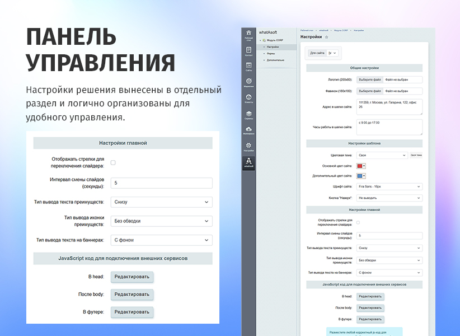Select the whatAsoft icon at sidebar bottom
460x336 pixels.
click(x=248, y=161)
